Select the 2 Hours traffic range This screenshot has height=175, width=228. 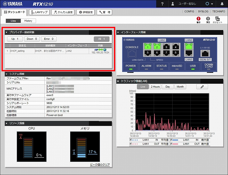click(x=155, y=87)
